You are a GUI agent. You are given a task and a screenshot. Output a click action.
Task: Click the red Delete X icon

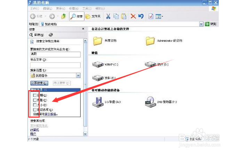(133, 16)
